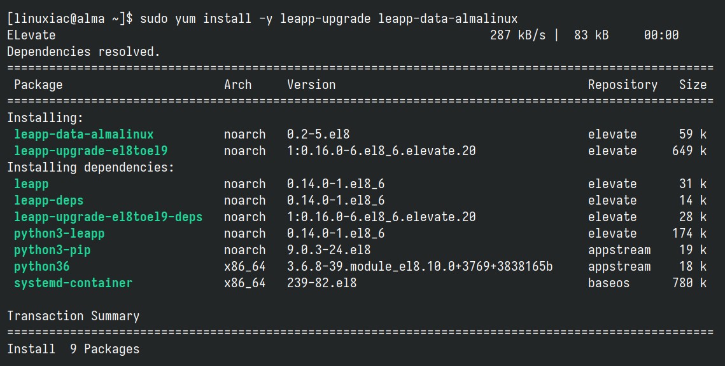Image resolution: width=725 pixels, height=366 pixels.
Task: Click 'baseos' repository of systemd-container
Action: pos(609,283)
